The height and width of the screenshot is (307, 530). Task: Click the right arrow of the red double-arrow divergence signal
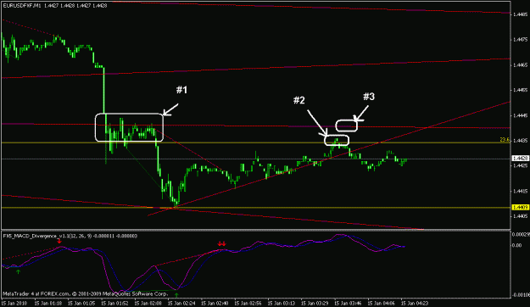[224, 243]
